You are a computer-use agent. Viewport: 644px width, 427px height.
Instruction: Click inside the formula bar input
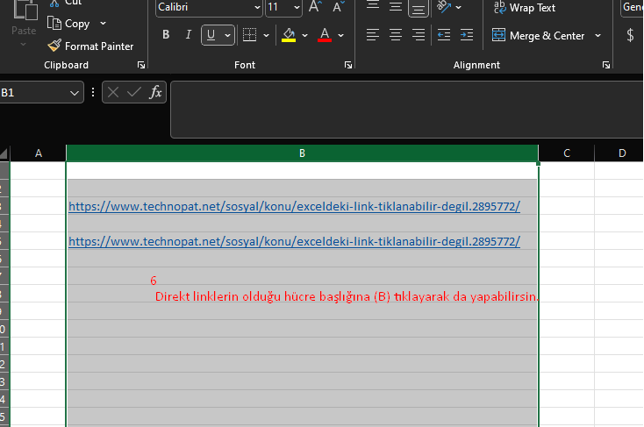(406, 110)
